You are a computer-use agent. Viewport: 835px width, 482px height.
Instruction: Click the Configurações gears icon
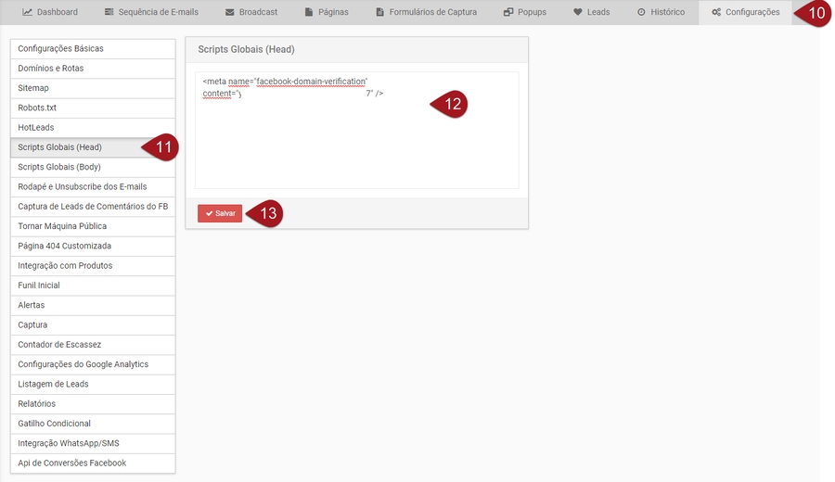tap(716, 12)
